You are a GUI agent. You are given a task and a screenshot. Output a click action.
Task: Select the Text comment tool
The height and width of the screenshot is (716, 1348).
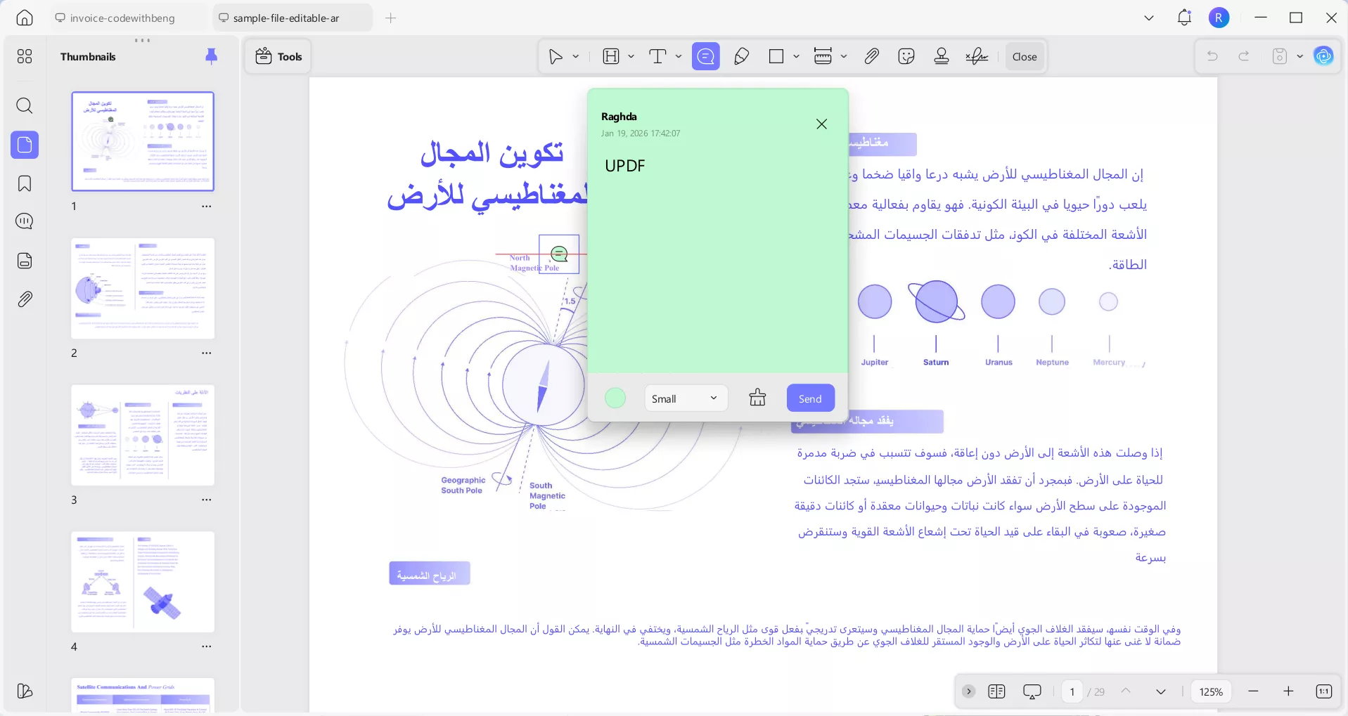tap(657, 57)
